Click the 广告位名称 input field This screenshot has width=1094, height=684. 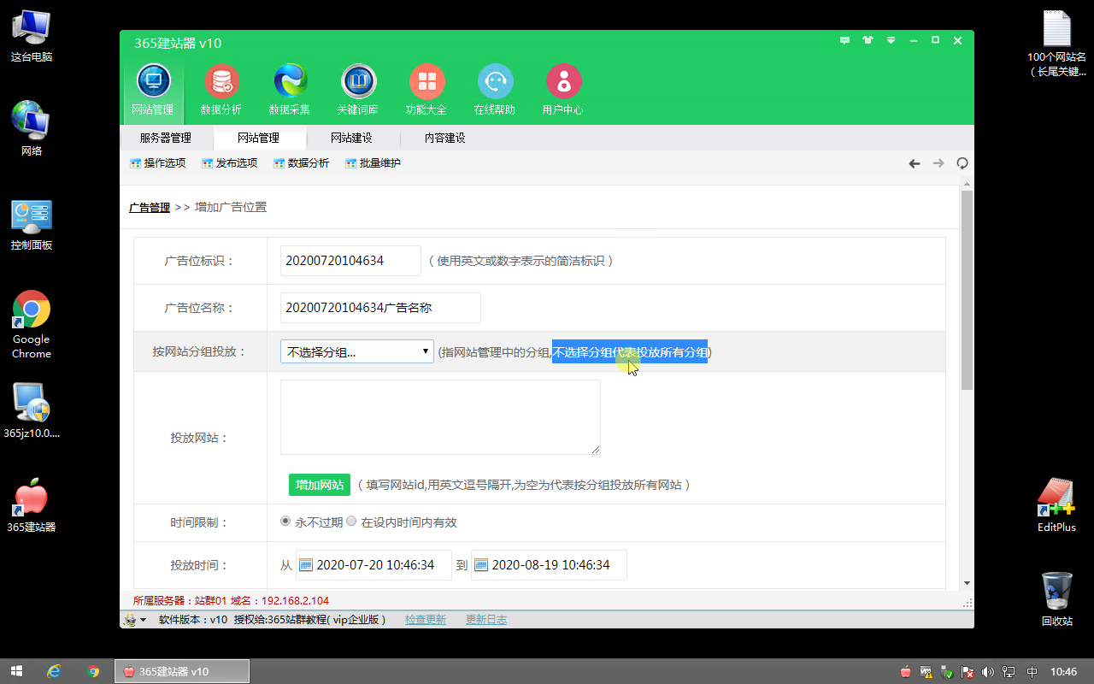(x=380, y=308)
